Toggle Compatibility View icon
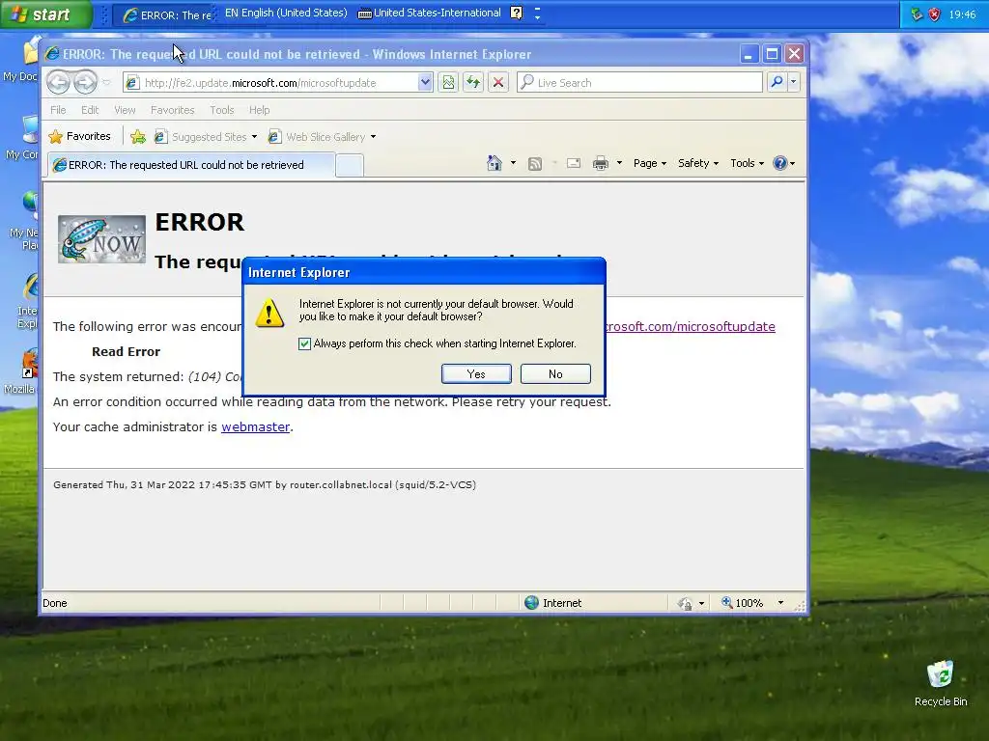989x741 pixels. point(448,83)
